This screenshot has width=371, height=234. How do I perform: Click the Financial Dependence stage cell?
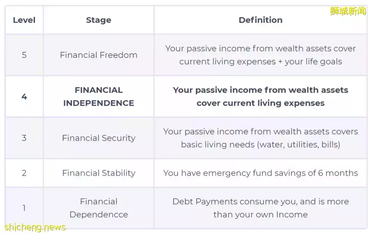click(x=99, y=208)
